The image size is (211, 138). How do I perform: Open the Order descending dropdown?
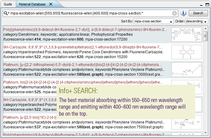tap(196, 21)
